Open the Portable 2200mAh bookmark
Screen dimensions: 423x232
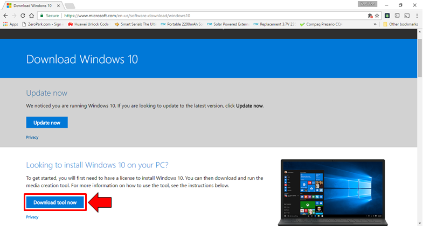tap(182, 24)
